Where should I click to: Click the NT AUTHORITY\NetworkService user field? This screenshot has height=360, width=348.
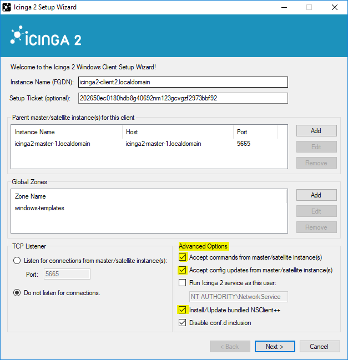pos(239,297)
